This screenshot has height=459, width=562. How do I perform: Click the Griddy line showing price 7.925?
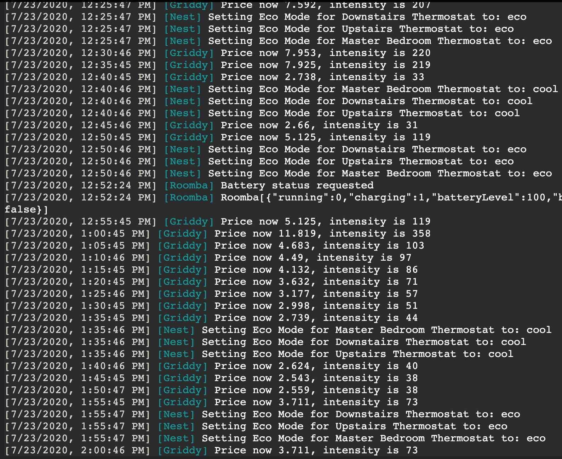point(218,65)
